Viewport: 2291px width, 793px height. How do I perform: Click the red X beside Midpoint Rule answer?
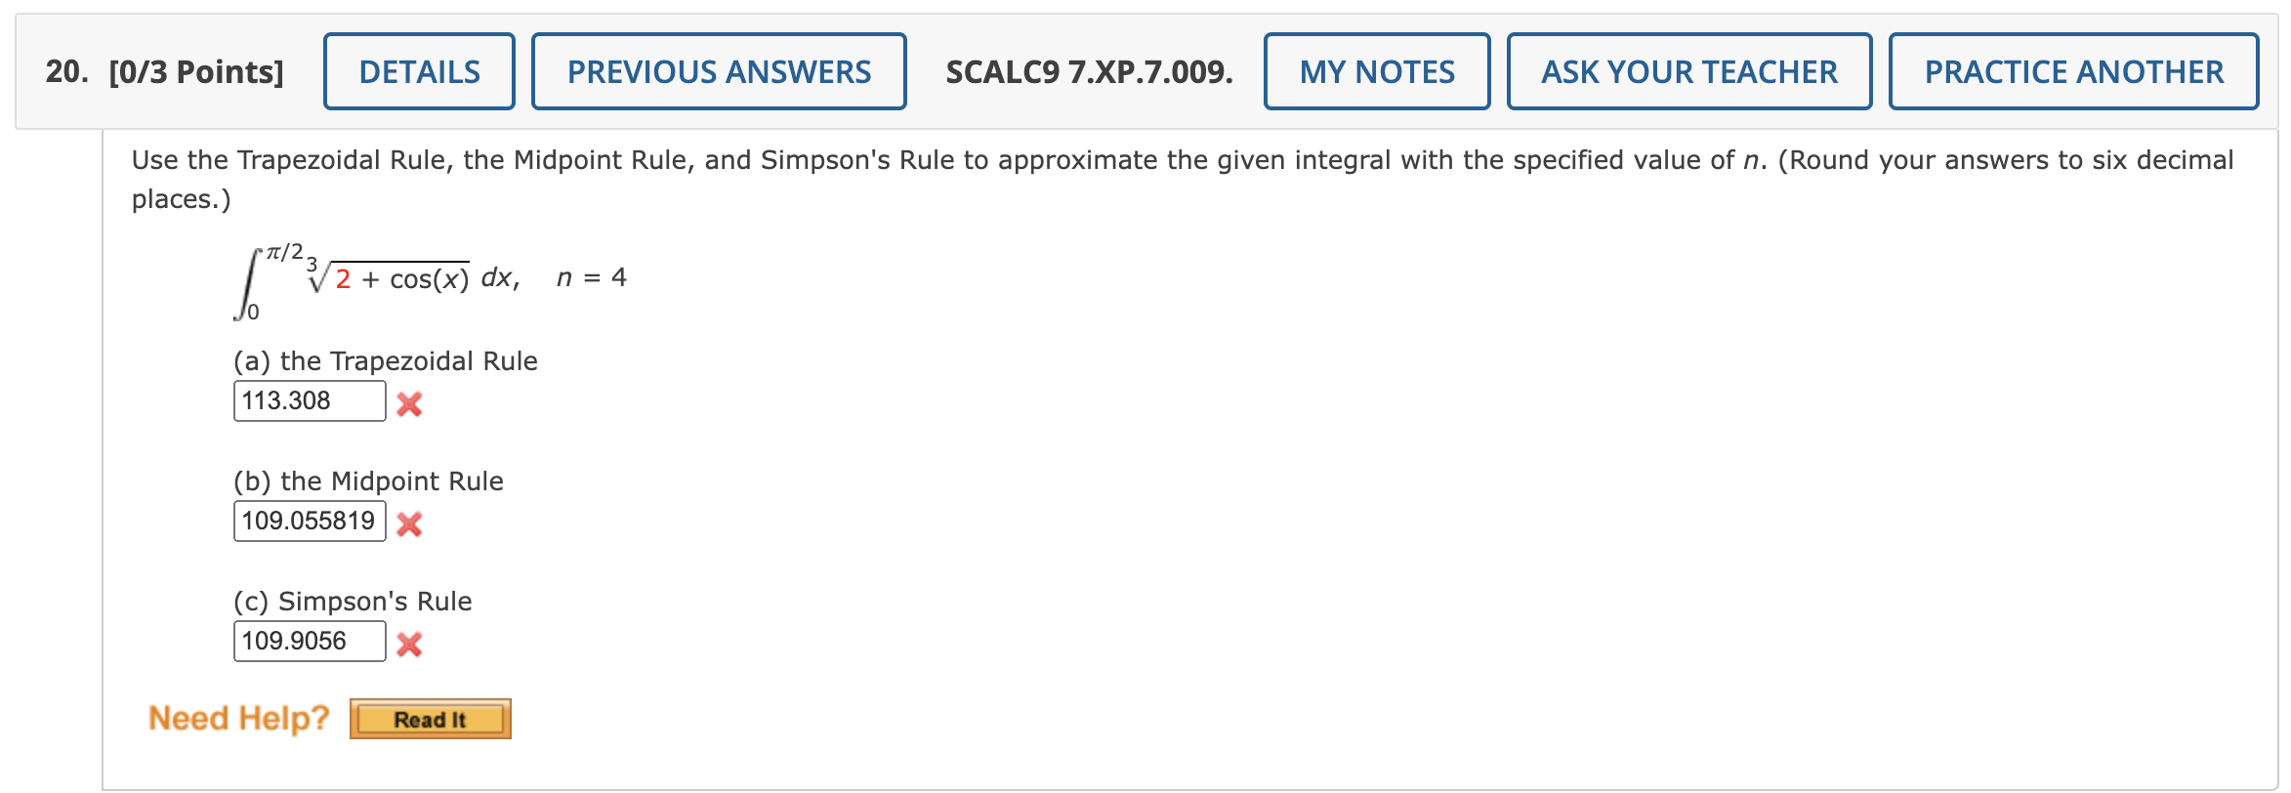(411, 524)
